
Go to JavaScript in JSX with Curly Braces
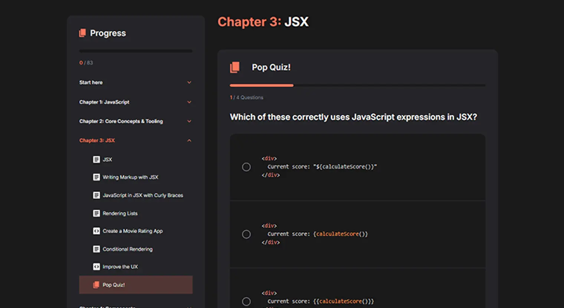143,195
